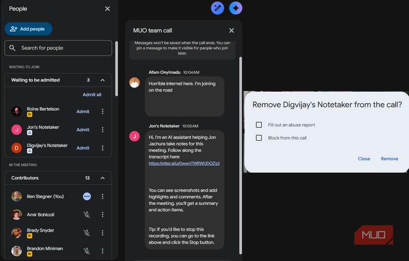409x261 pixels.
Task: Open the otter.ai transcript link
Action: click(x=184, y=163)
